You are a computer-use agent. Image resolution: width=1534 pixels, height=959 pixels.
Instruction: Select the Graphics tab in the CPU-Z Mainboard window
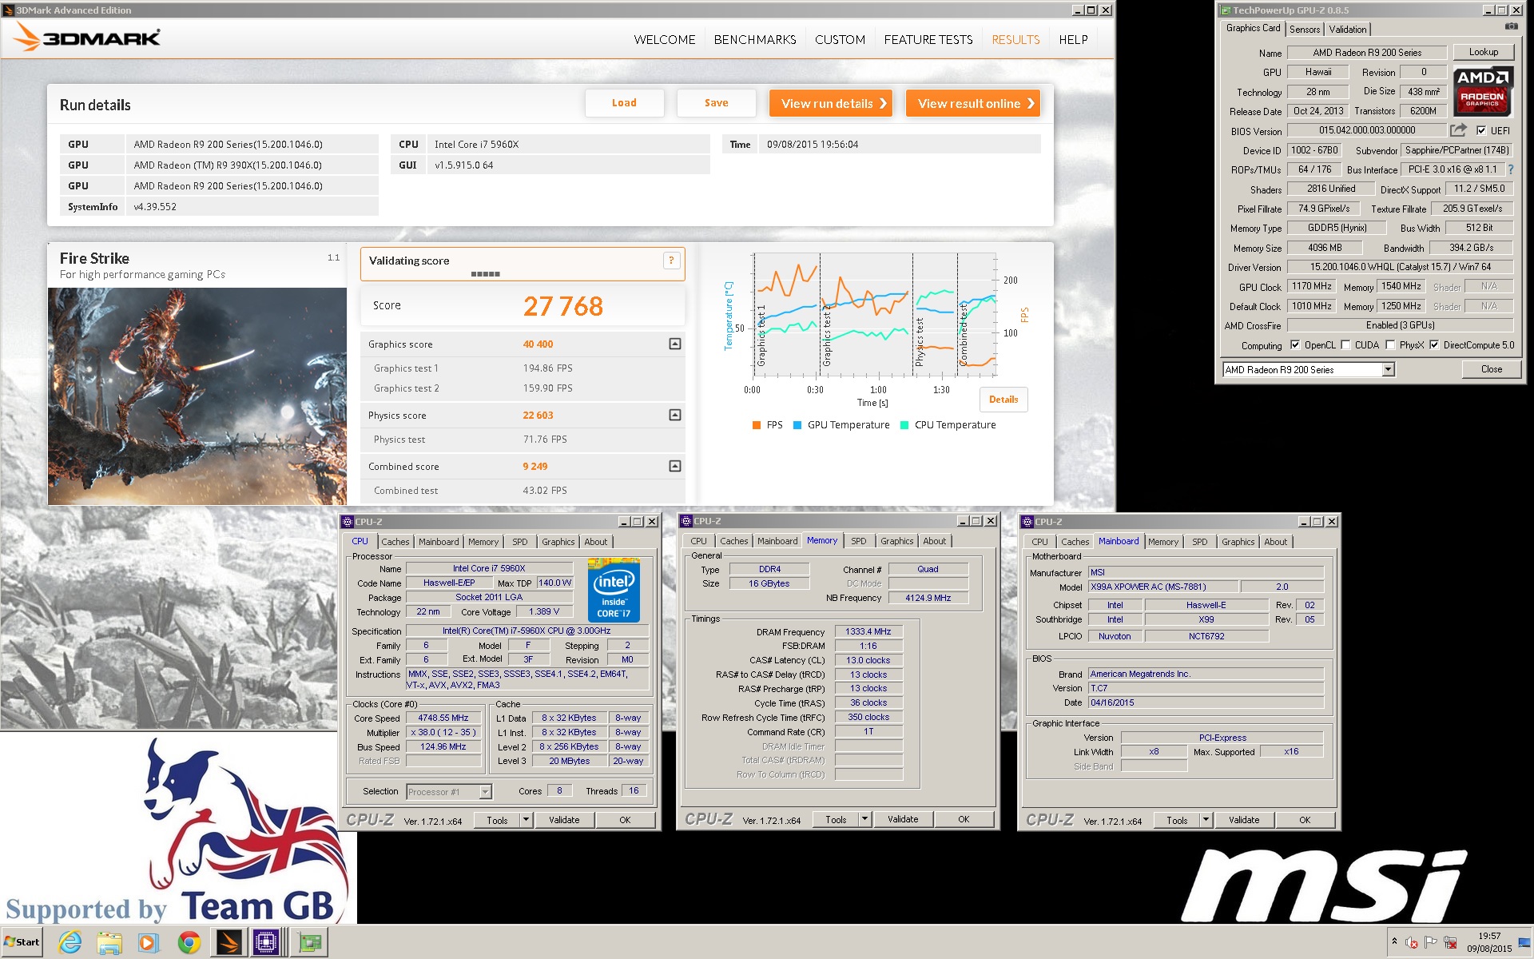[x=1238, y=541]
